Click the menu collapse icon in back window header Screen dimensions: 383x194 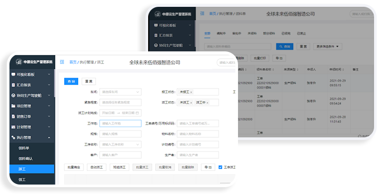(202, 14)
